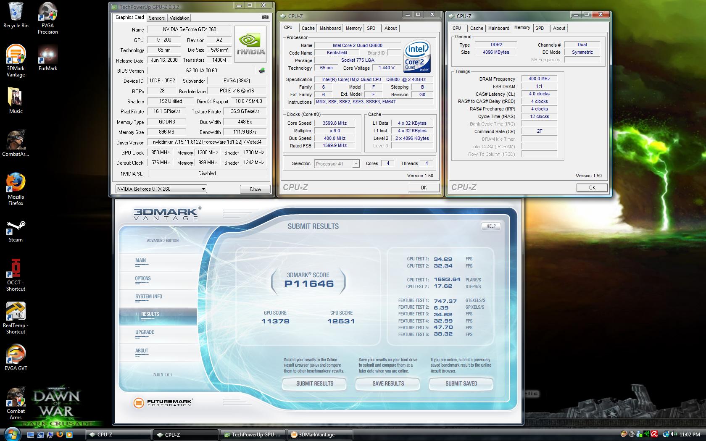This screenshot has height=441, width=706.
Task: Open the SPD tab in the right CPU-Z window
Action: point(540,28)
